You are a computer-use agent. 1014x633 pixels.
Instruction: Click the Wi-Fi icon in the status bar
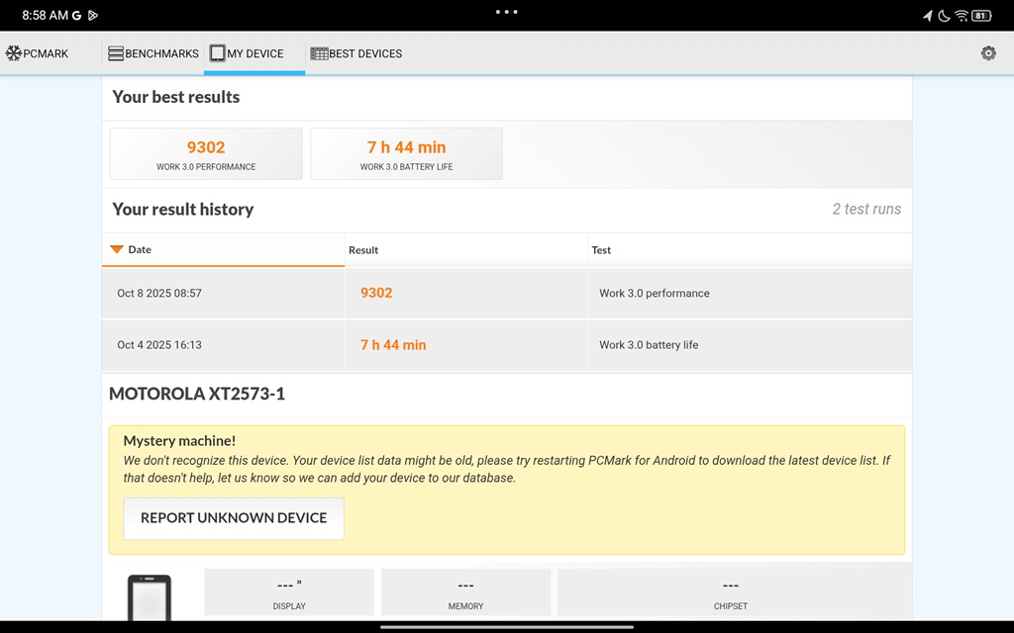pyautogui.click(x=962, y=15)
